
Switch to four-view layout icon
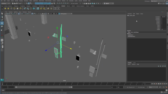click(x=2, y=43)
